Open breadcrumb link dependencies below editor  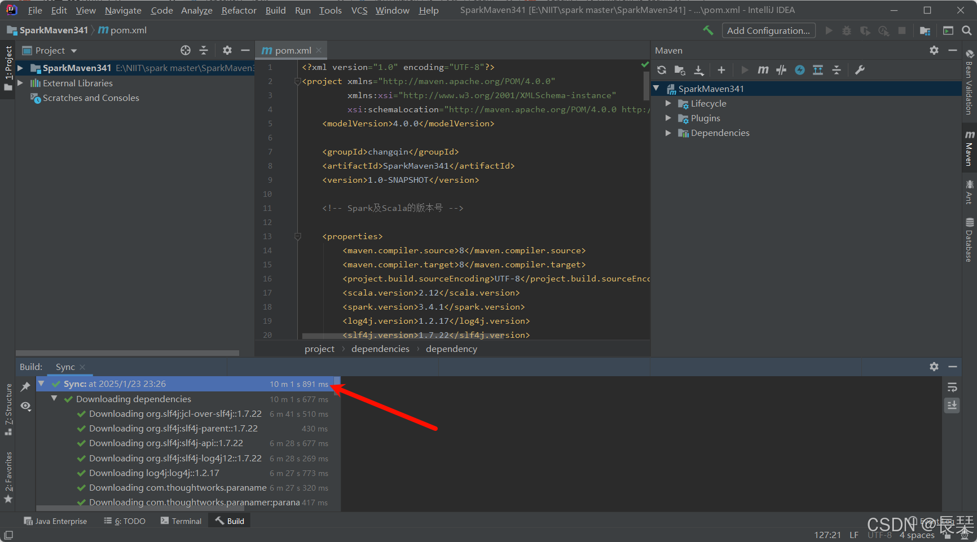(380, 349)
